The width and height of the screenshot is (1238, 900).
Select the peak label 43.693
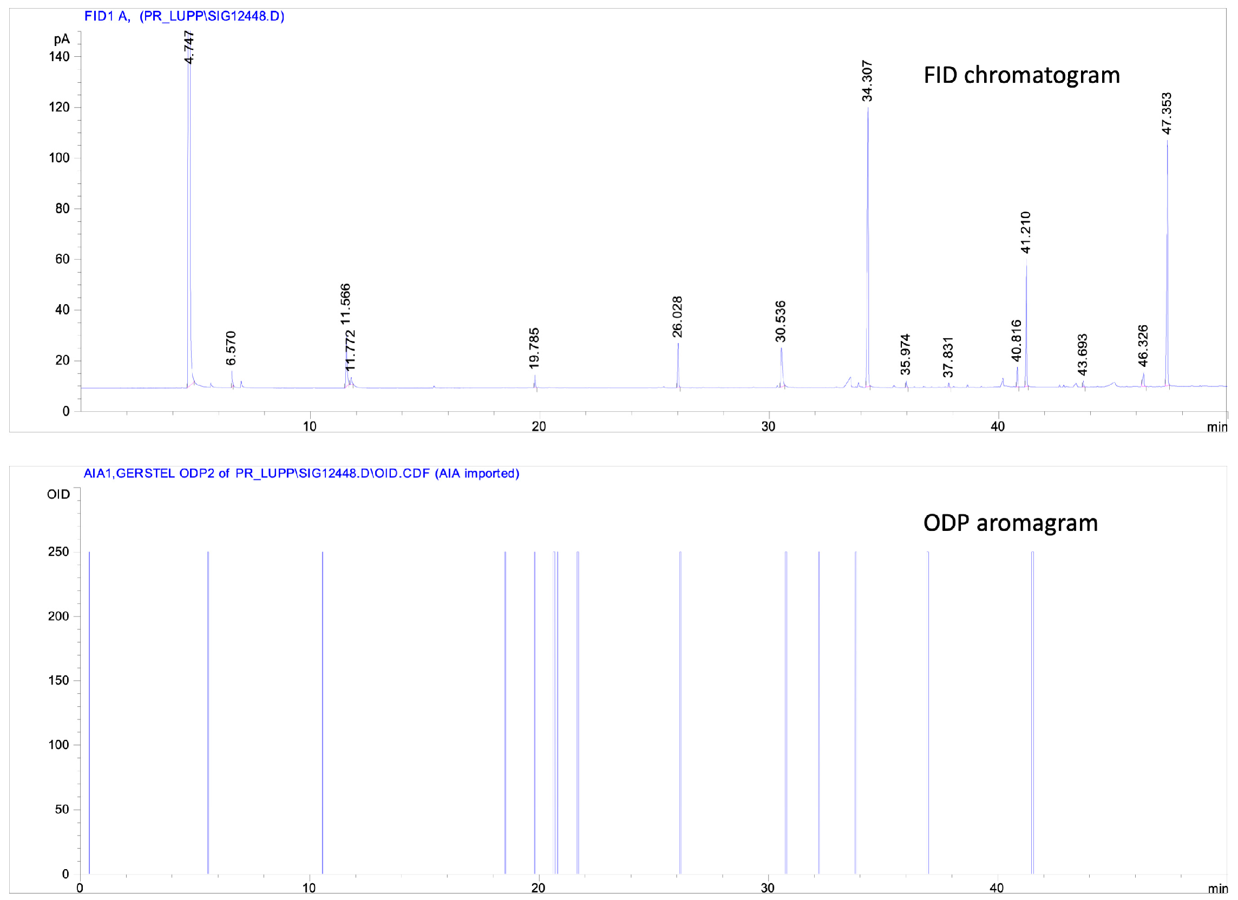click(x=1083, y=355)
